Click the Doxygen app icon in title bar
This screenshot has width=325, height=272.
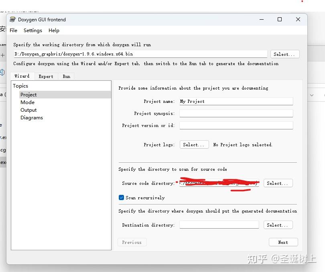click(13, 20)
